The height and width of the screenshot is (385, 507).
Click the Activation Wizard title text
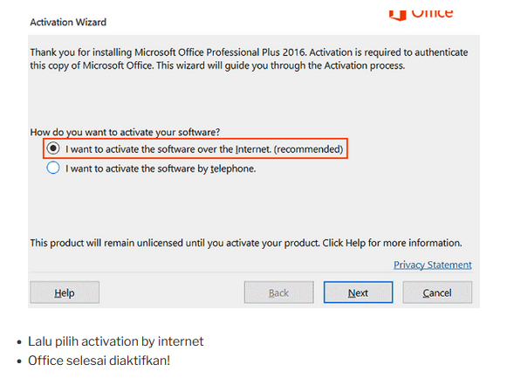point(68,22)
